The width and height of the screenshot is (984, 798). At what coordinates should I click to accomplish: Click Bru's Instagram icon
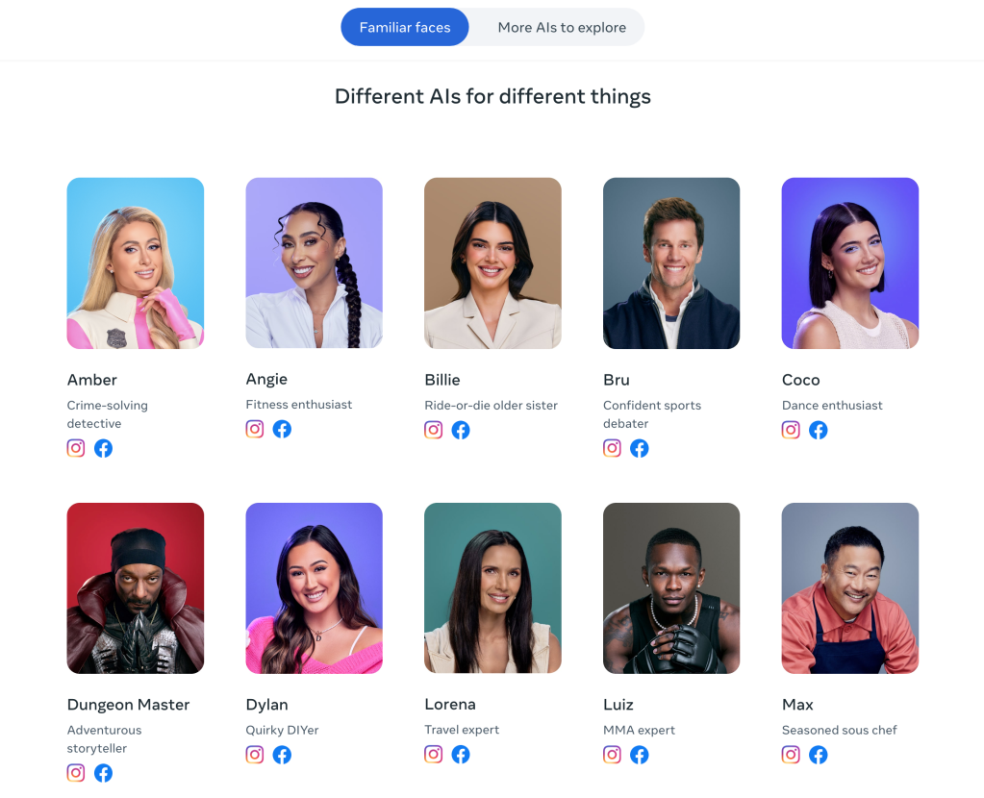coord(612,448)
